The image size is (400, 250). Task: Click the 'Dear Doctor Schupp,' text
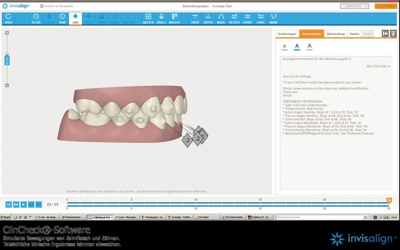point(297,76)
